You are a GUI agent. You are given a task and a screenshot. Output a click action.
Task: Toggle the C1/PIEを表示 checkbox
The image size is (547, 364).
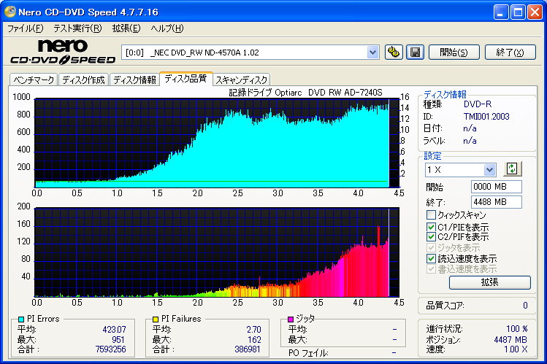[x=431, y=227]
